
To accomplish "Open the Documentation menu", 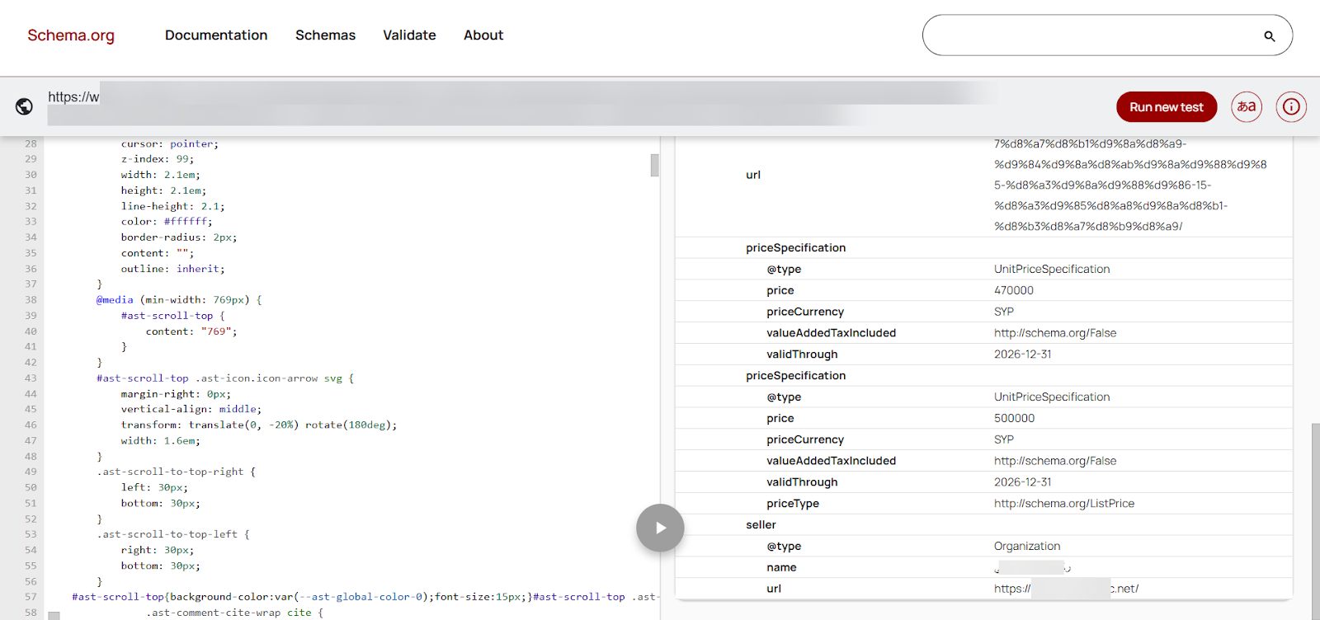I will [216, 35].
